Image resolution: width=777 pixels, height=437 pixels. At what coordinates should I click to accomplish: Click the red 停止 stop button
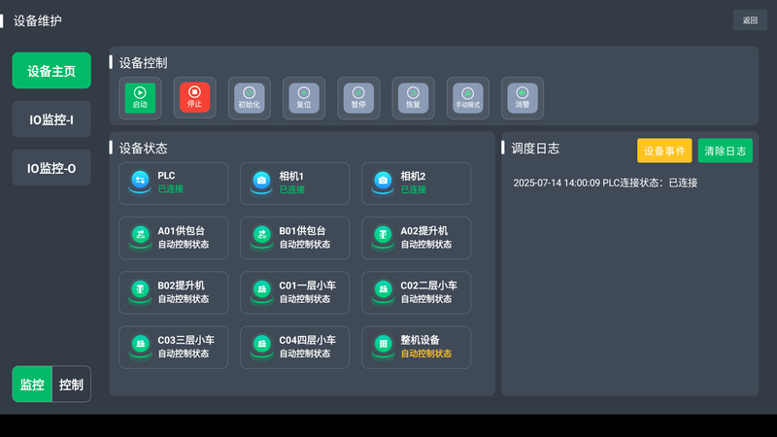(194, 98)
